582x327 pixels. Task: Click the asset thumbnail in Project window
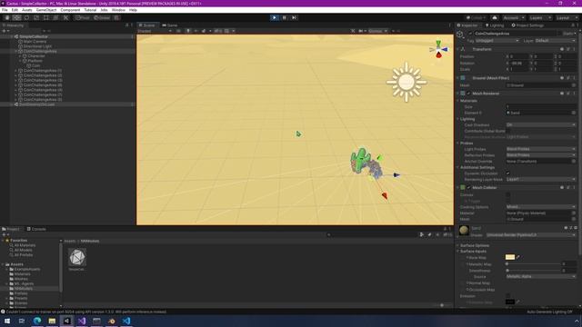[x=77, y=257]
